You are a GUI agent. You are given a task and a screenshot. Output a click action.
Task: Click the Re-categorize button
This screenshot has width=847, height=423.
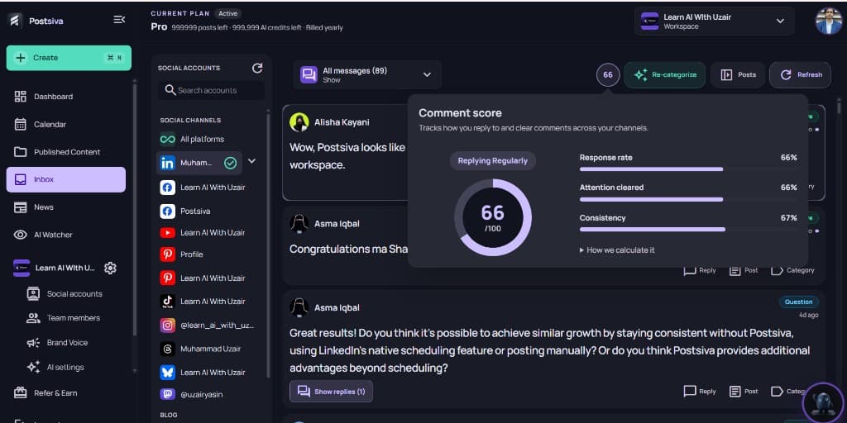coord(665,75)
